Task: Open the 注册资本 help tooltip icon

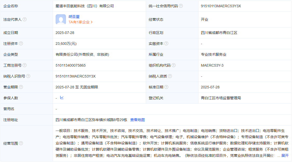Action: tap(21, 44)
